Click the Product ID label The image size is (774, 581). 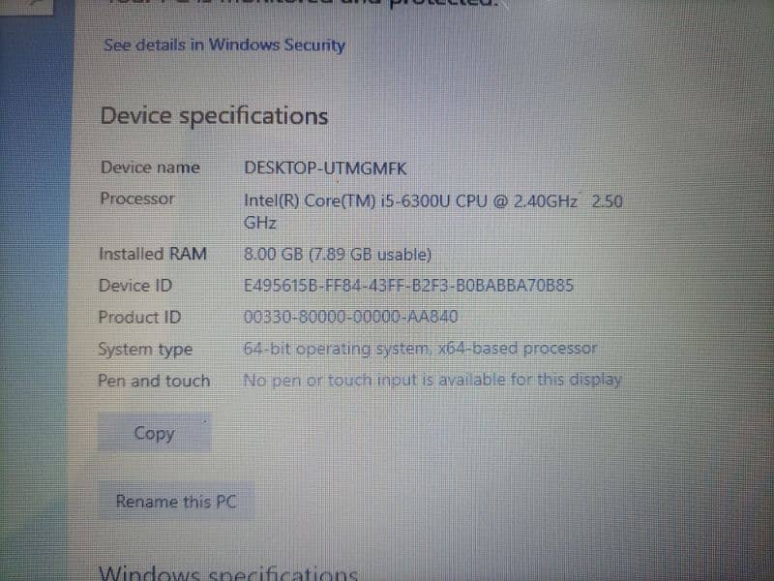(x=139, y=317)
